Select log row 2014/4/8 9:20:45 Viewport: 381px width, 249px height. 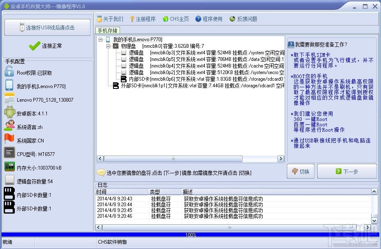tap(233, 210)
